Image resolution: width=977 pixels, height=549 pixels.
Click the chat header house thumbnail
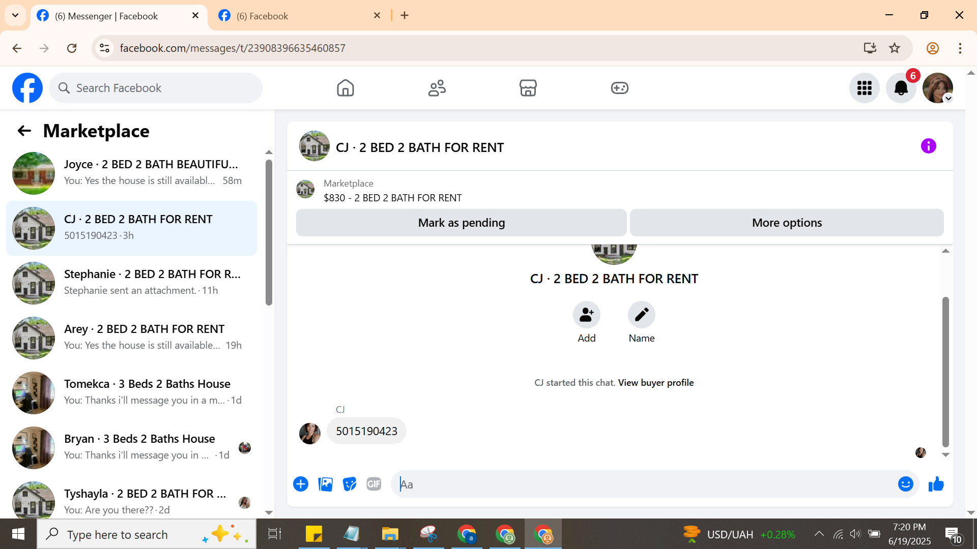(x=314, y=146)
